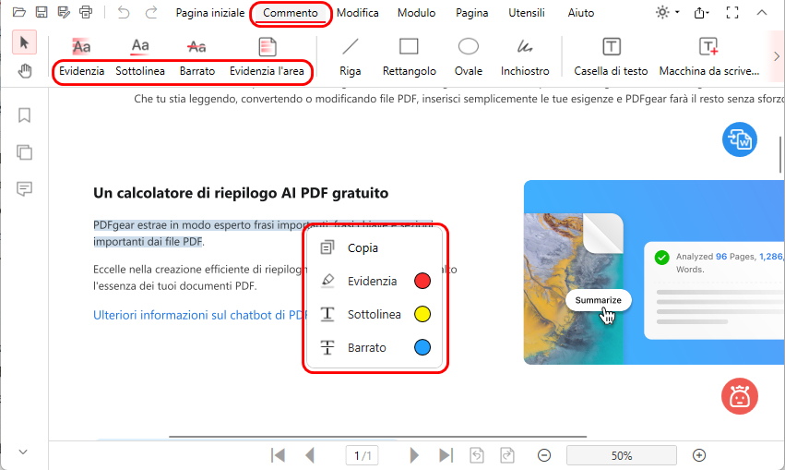Save the document with floppy icon
This screenshot has height=470, width=785.
[42, 13]
